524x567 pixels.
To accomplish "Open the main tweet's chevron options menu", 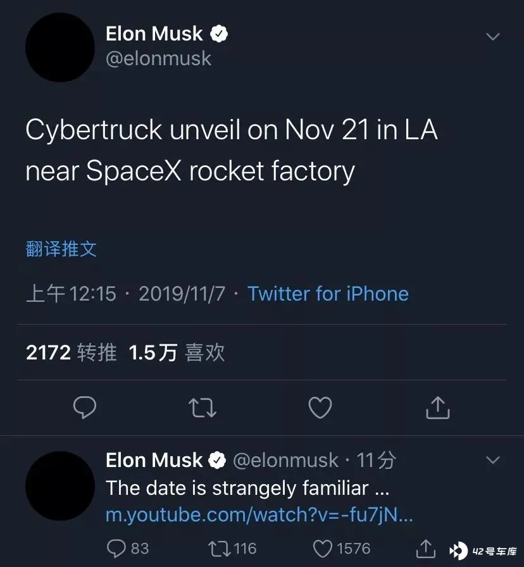I will click(493, 37).
